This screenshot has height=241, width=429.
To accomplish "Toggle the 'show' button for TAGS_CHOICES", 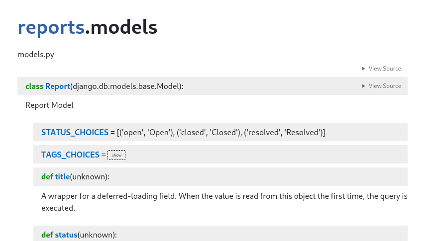I will tap(116, 155).
